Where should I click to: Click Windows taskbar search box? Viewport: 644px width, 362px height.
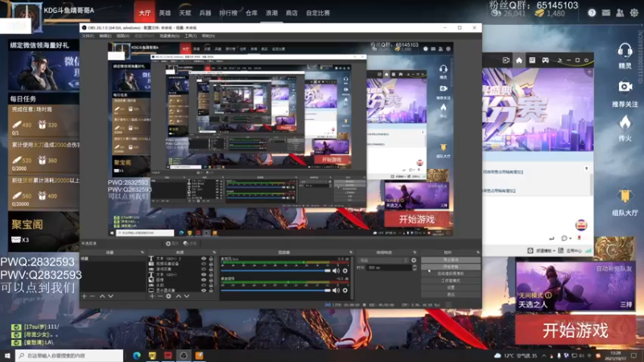[69, 356]
